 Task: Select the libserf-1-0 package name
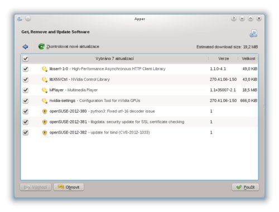(59, 69)
